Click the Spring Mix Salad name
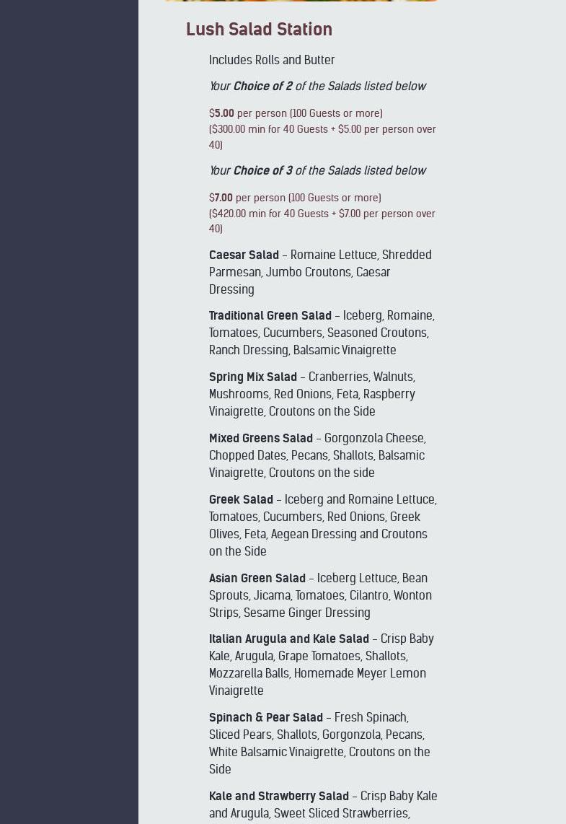 point(252,377)
